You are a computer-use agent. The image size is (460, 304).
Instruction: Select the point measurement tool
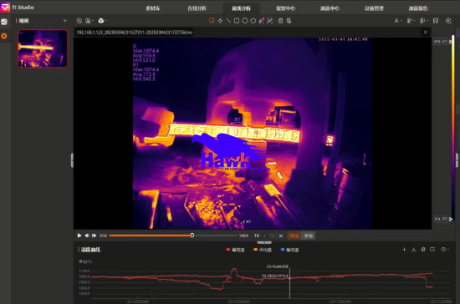tap(220, 21)
